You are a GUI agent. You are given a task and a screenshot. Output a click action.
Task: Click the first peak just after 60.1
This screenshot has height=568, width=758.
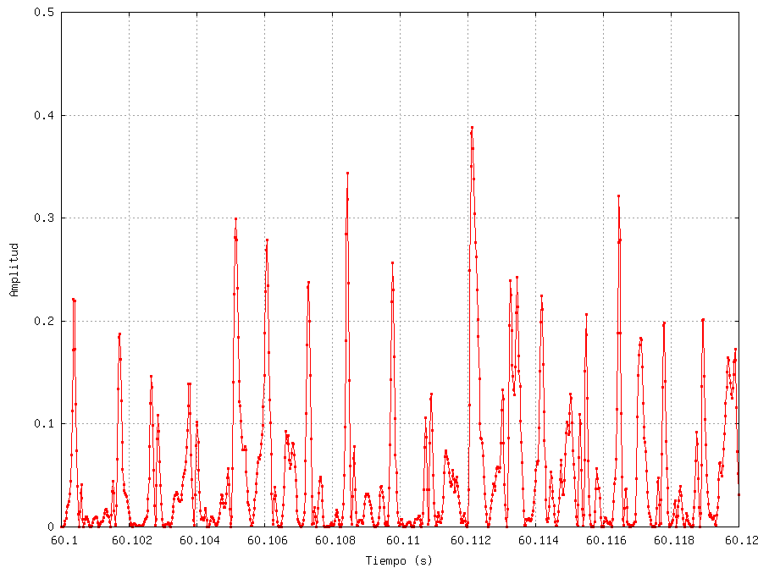click(x=74, y=299)
